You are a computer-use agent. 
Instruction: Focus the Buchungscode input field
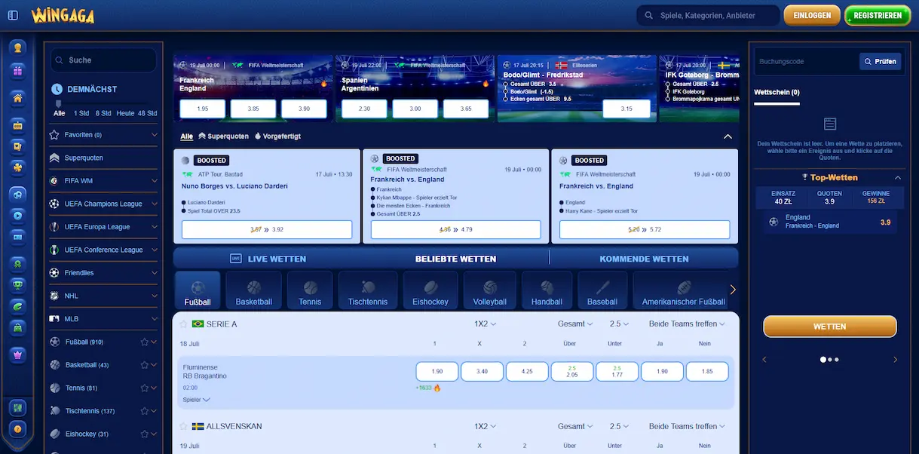806,61
